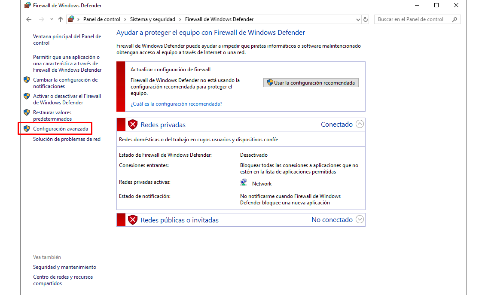
Task: Click shield icon beside 'Restaurar valores'
Action: tap(27, 112)
